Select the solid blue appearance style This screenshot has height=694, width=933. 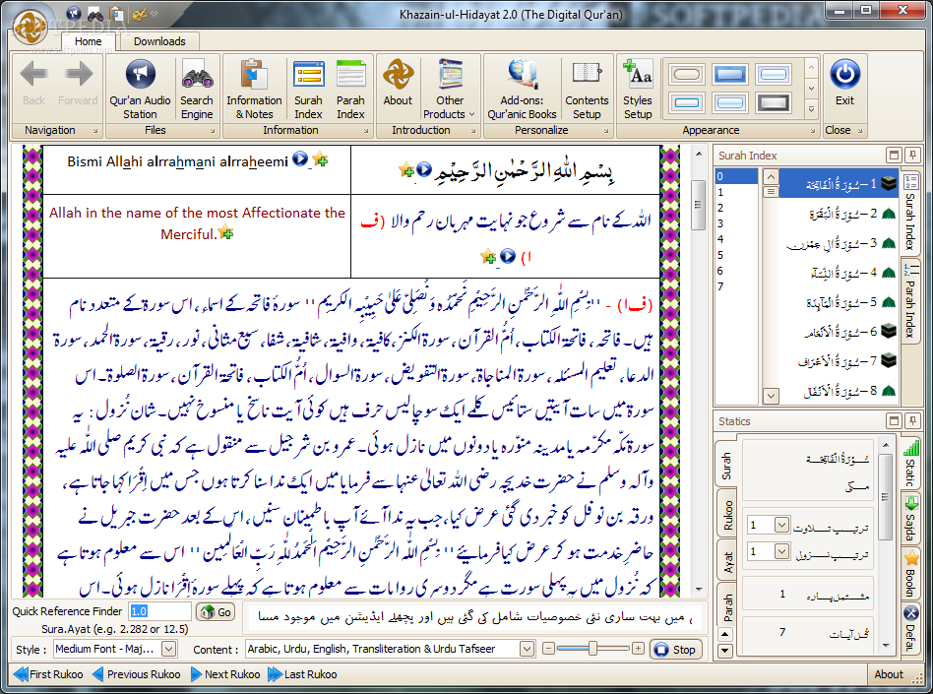pos(730,75)
